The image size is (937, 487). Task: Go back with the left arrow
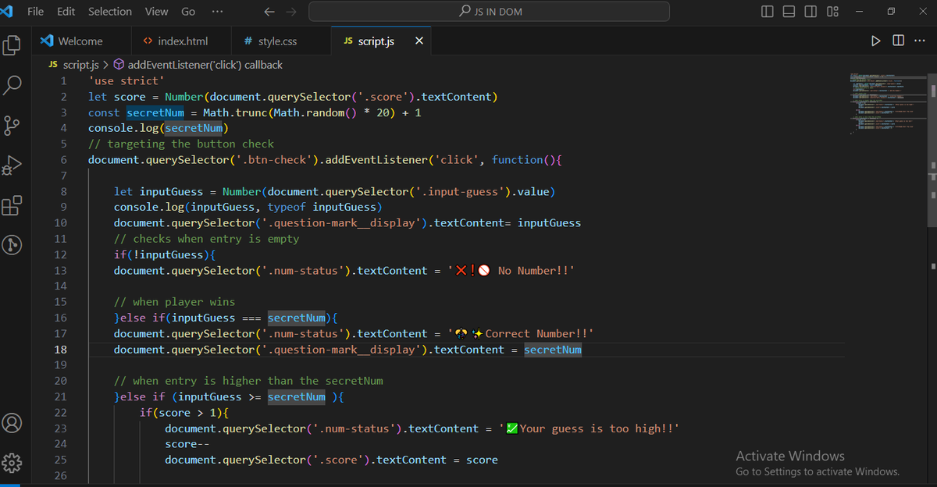click(x=269, y=12)
